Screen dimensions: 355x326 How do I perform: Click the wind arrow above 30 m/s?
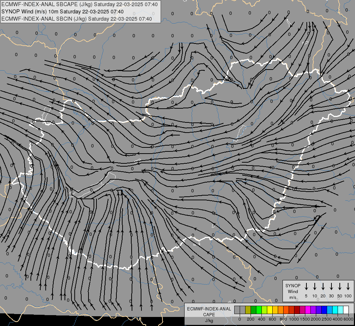coord(331,286)
